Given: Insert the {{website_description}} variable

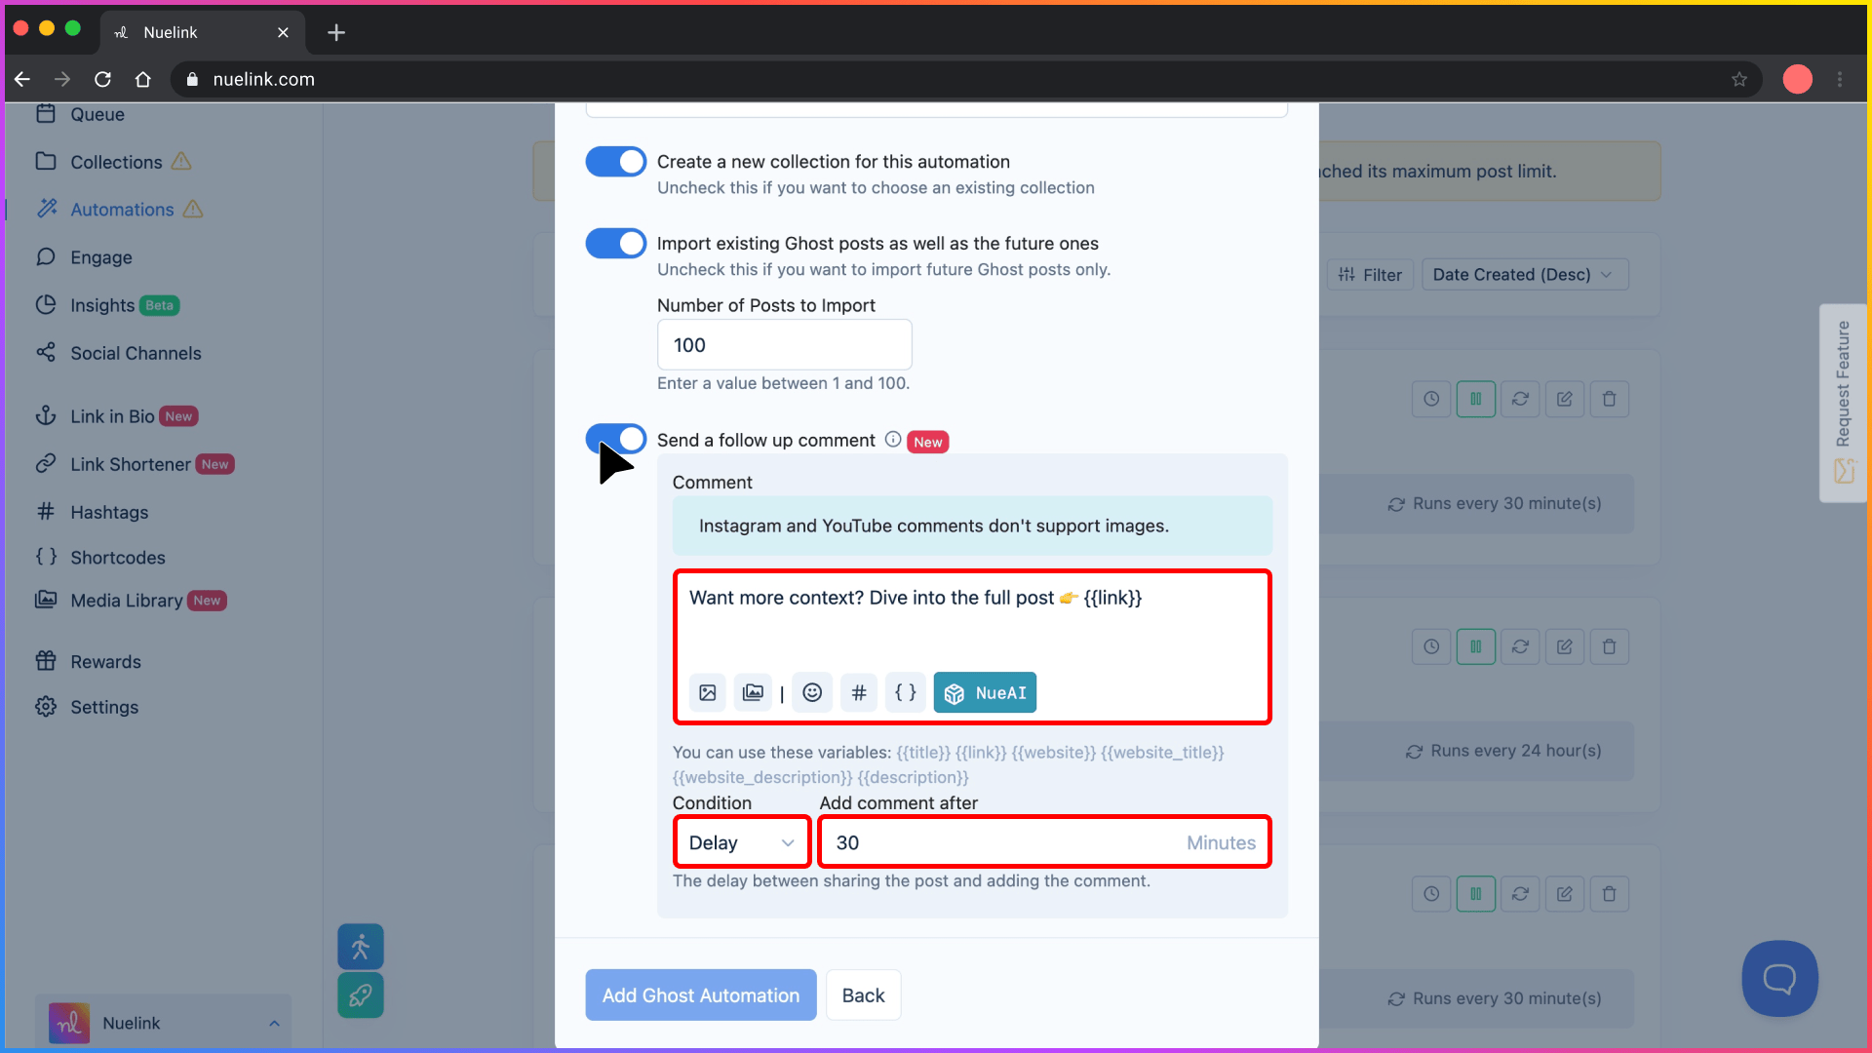Looking at the screenshot, I should click(x=762, y=777).
